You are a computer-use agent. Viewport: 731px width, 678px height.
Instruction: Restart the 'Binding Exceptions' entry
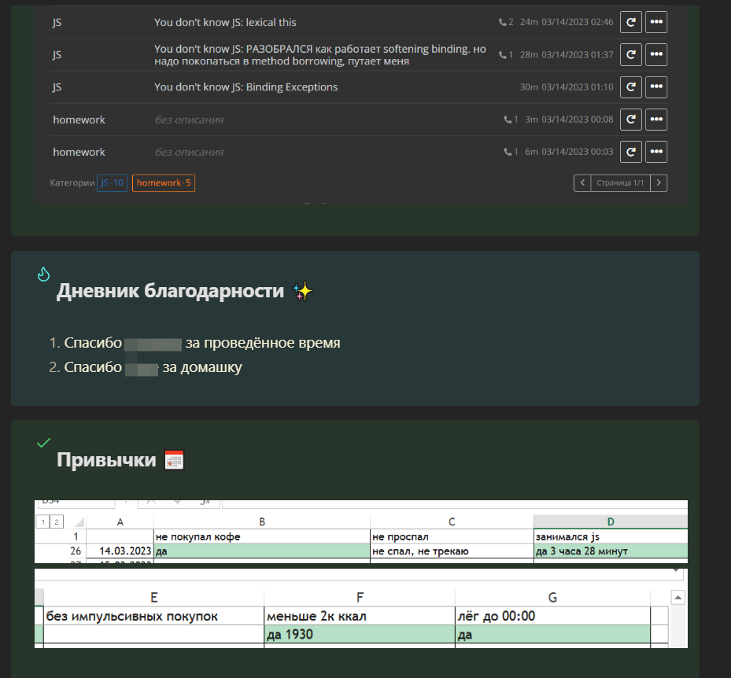coord(631,87)
